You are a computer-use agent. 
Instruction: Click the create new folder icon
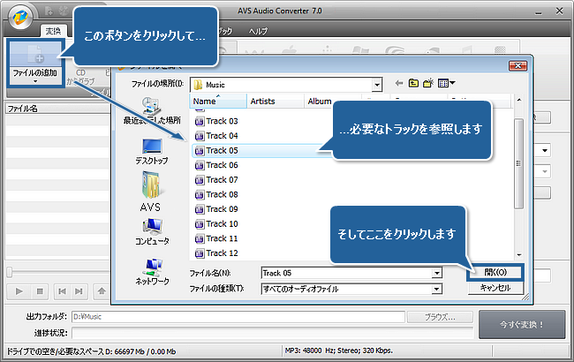pos(428,84)
